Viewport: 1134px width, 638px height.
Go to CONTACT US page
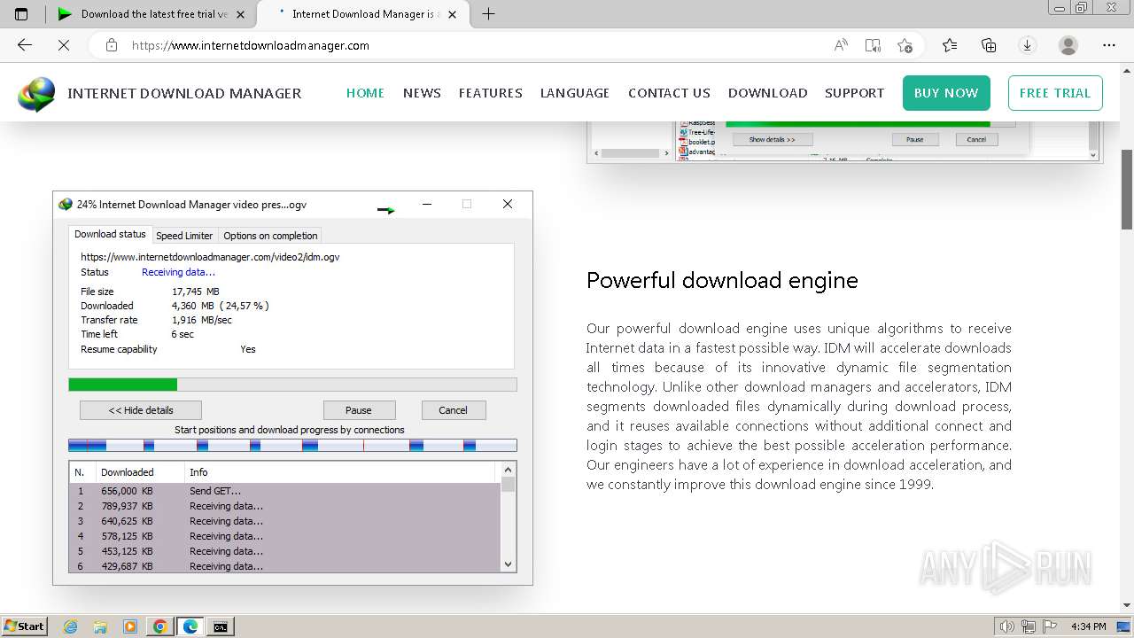click(669, 93)
